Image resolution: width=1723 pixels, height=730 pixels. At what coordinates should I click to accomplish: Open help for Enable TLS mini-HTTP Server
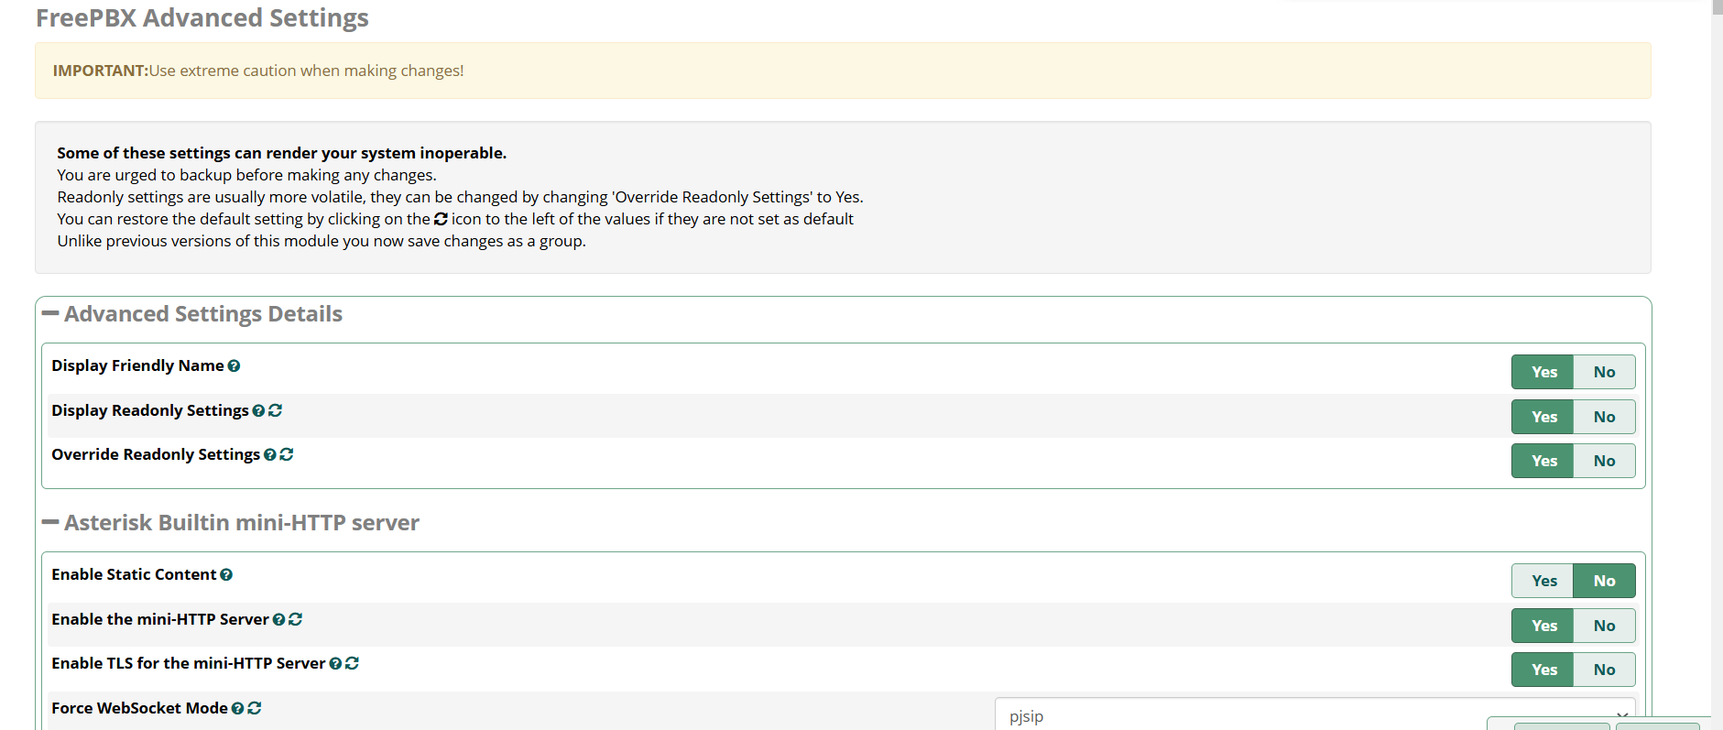click(335, 664)
